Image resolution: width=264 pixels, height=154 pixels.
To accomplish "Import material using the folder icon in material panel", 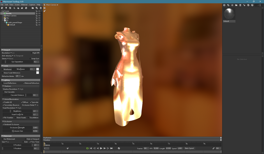I will (x=236, y=5).
